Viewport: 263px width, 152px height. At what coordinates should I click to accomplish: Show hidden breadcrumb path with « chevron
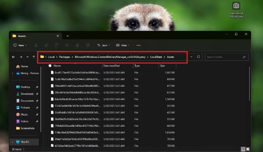pos(46,57)
